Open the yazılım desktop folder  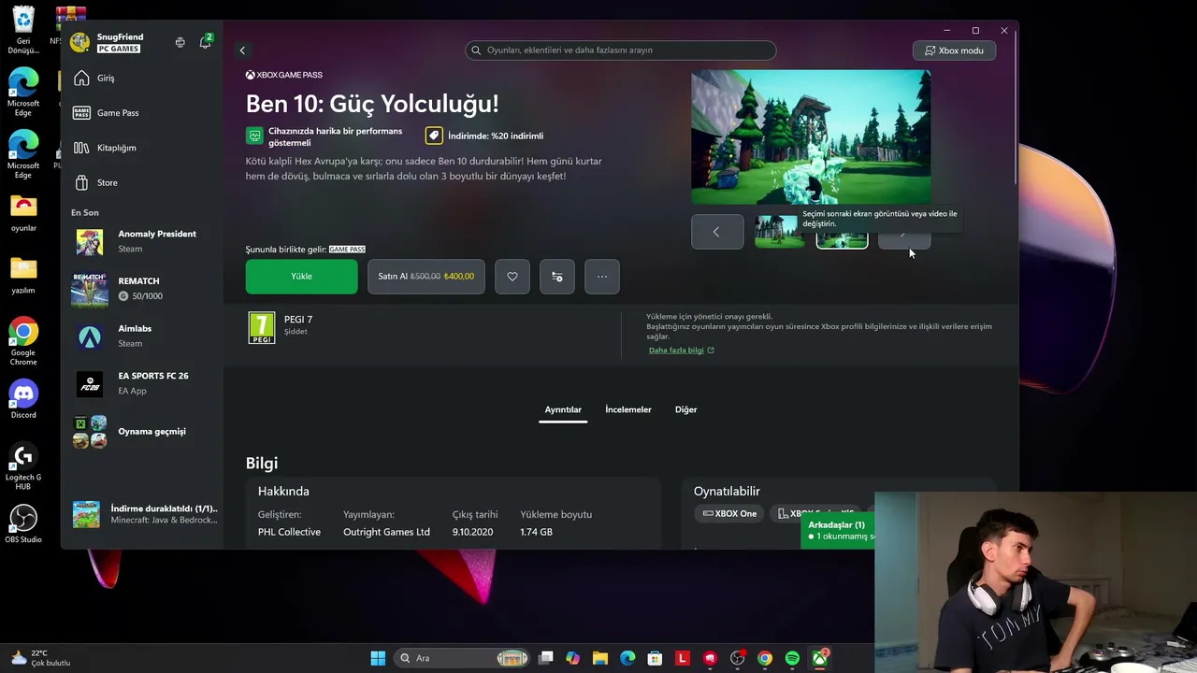(x=23, y=276)
